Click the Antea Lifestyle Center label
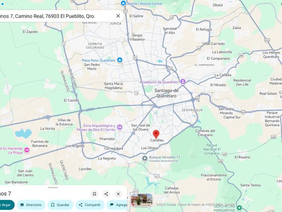The height and width of the screenshot is (212, 282). pyautogui.click(x=145, y=4)
